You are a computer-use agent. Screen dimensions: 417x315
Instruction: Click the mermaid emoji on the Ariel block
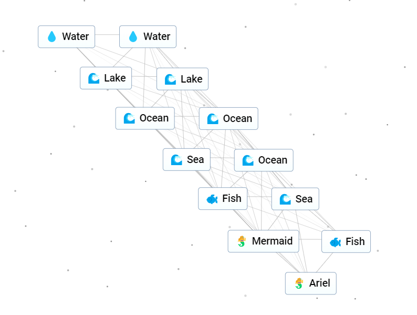coord(299,283)
